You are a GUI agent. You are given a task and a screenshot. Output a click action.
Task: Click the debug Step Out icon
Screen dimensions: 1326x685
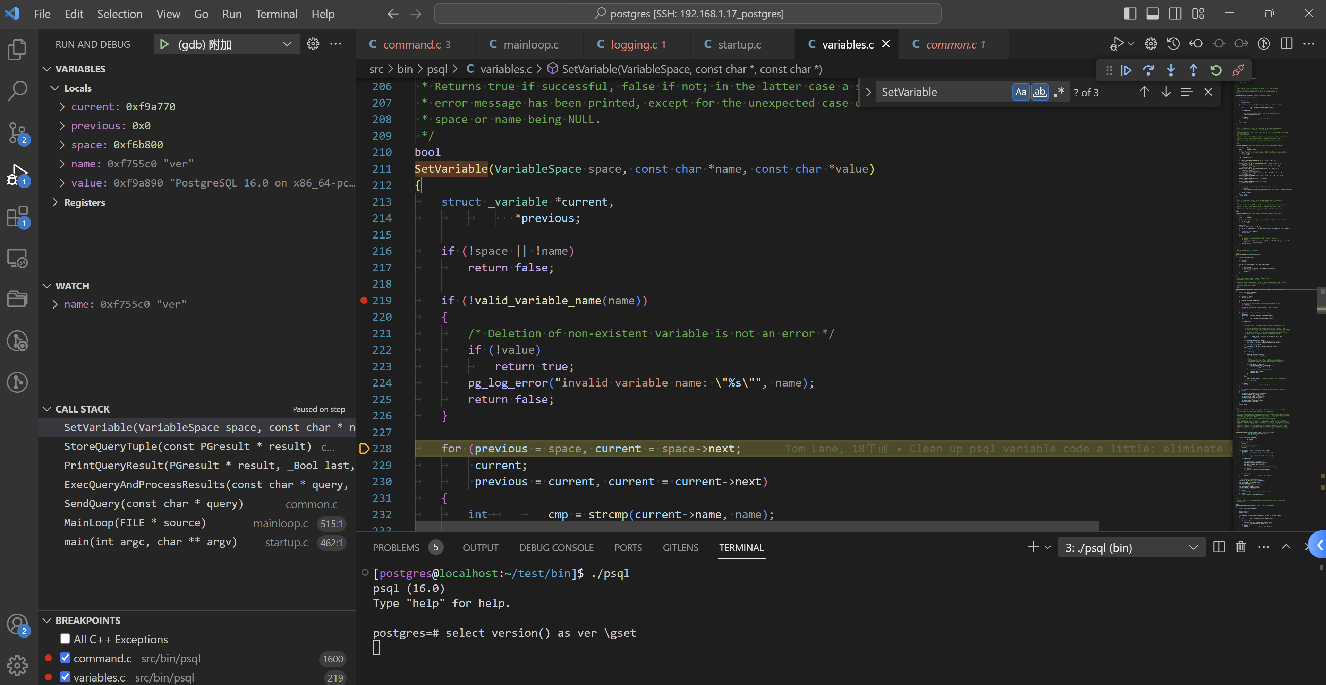point(1193,70)
